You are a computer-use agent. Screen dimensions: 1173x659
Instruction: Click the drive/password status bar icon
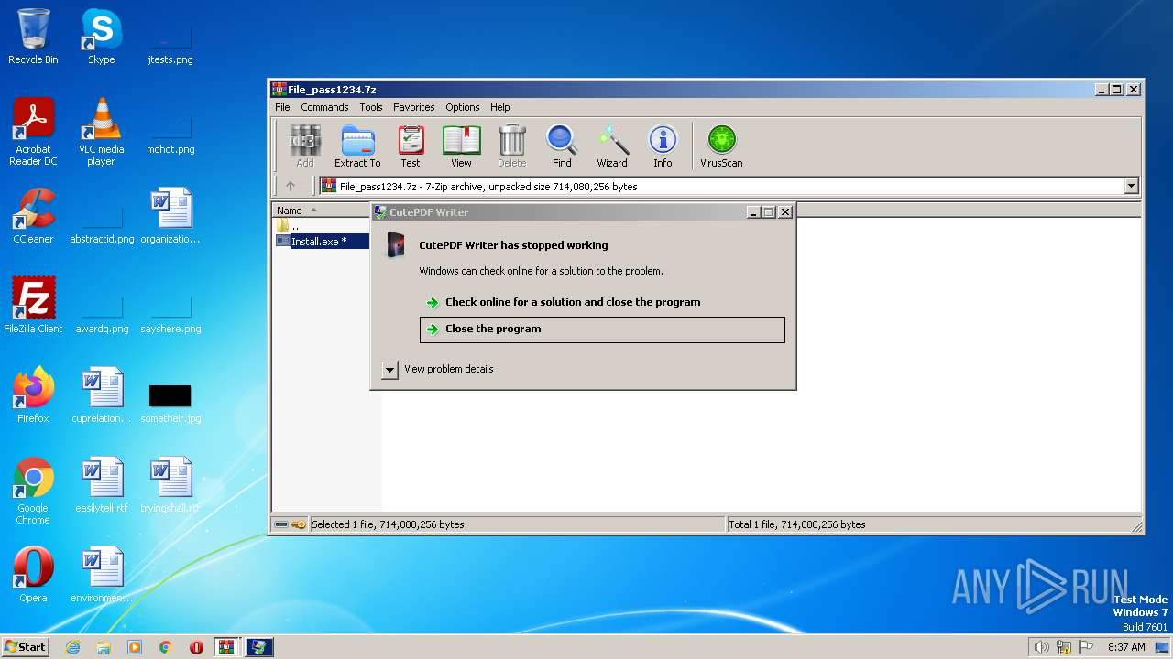pyautogui.click(x=291, y=524)
